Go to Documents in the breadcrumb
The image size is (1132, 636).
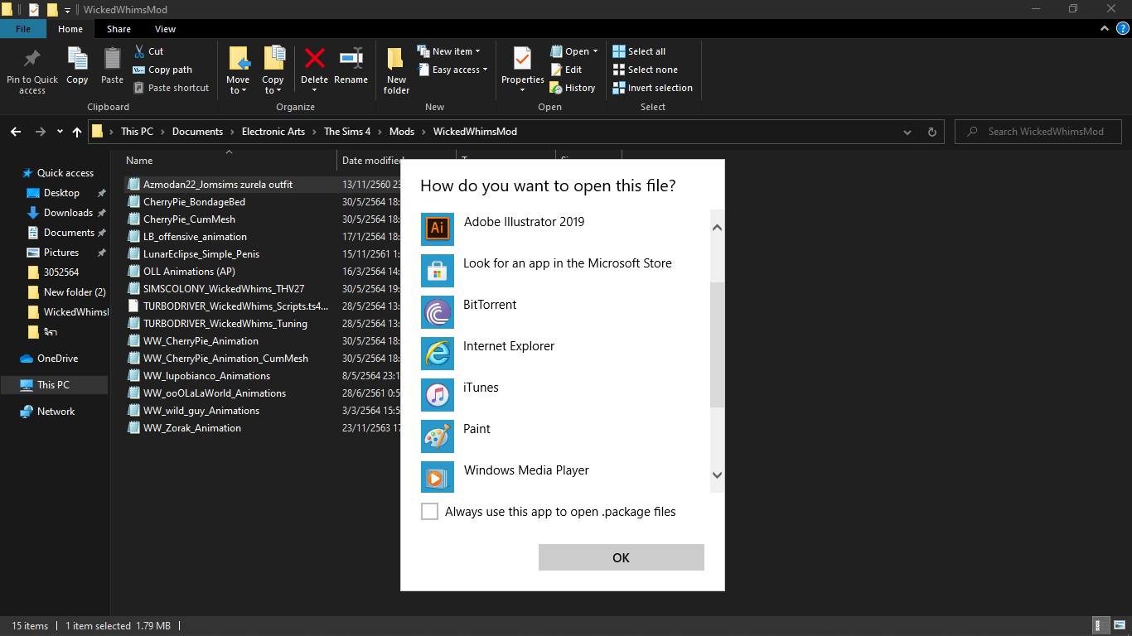coord(197,132)
